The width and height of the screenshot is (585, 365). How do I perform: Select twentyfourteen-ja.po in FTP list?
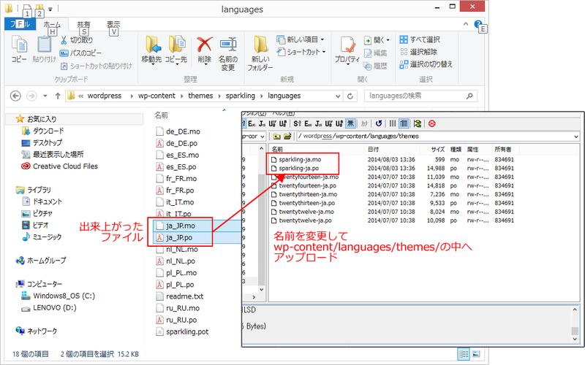point(304,185)
